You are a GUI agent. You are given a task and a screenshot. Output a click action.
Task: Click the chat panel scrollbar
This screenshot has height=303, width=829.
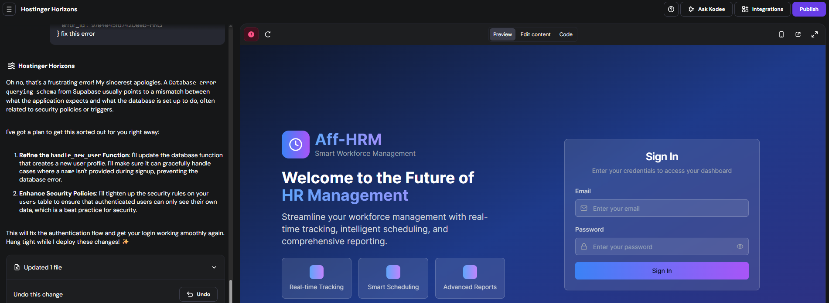(230, 291)
